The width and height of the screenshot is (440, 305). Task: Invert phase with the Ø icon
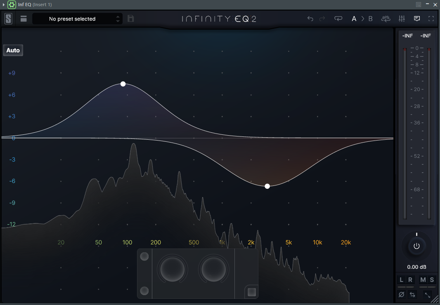point(401,294)
